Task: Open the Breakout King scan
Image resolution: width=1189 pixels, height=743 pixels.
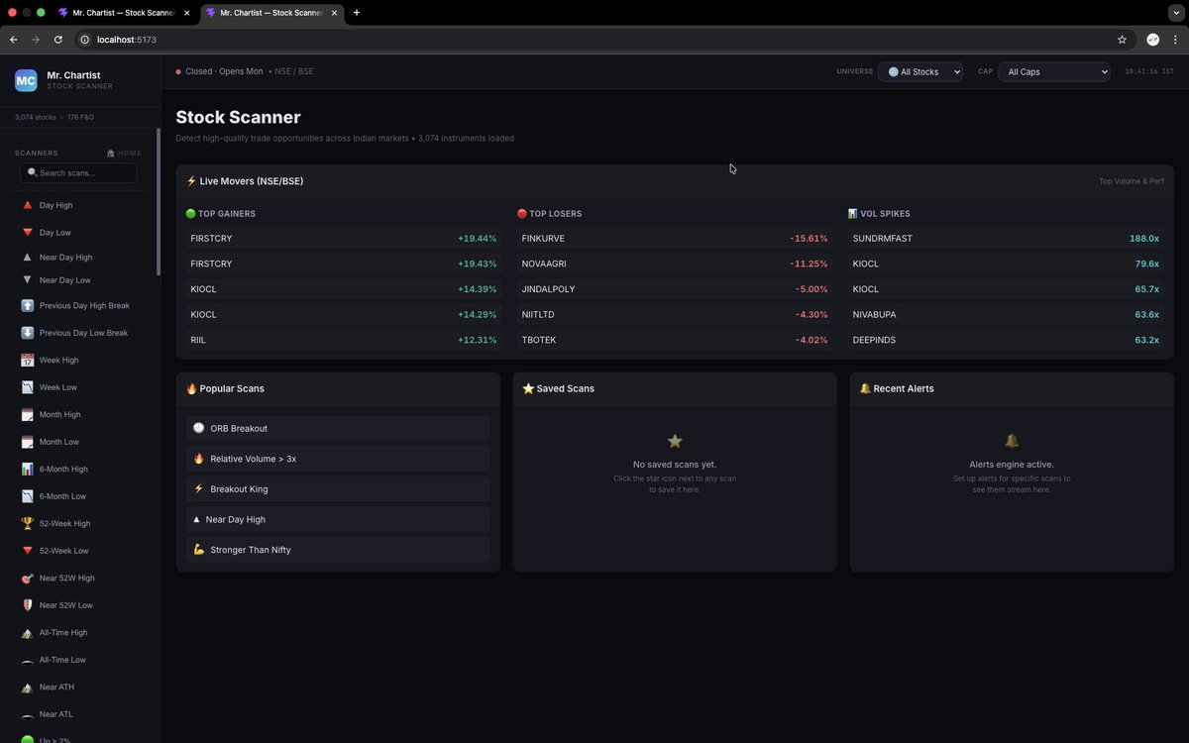Action: click(338, 489)
